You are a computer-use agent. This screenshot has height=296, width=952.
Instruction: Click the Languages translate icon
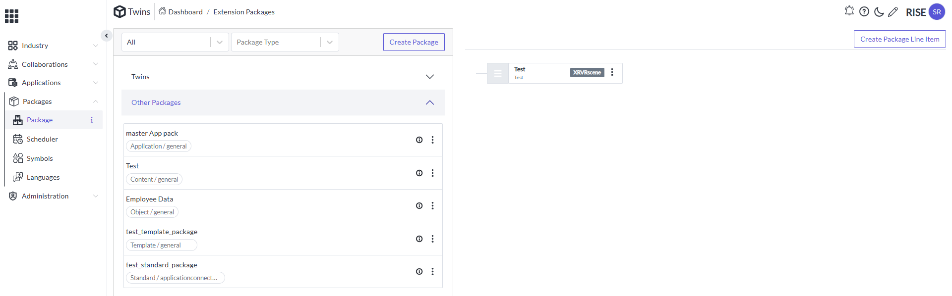18,177
